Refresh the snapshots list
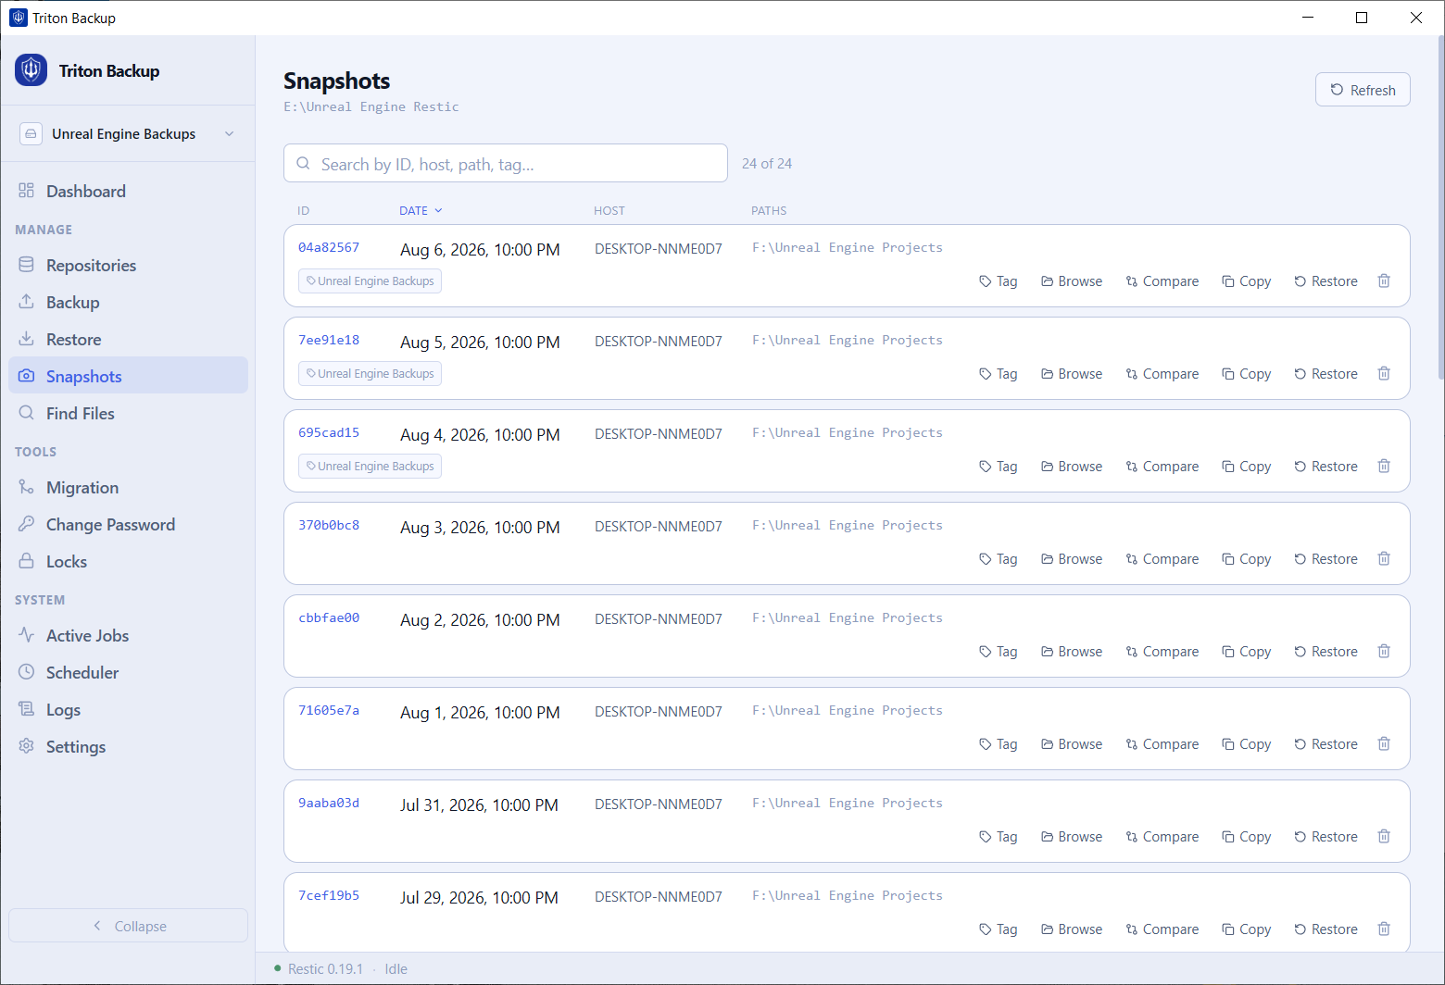 pos(1363,90)
